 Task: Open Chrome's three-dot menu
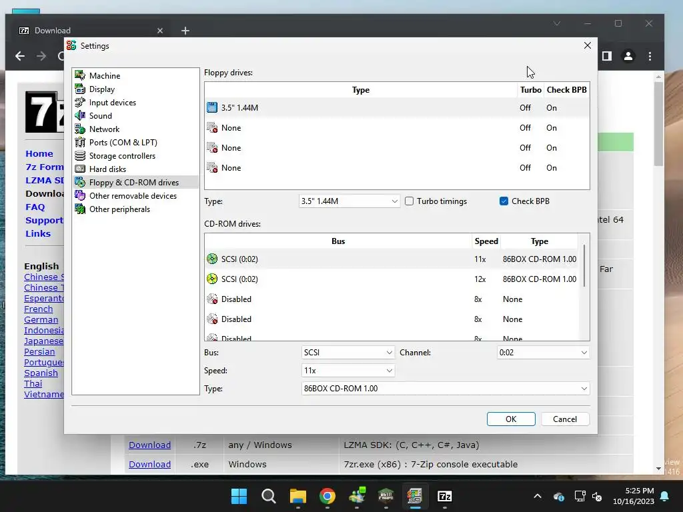pyautogui.click(x=650, y=56)
